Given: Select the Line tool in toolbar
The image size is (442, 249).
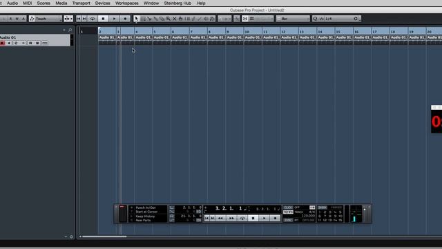Looking at the screenshot, I should pyautogui.click(x=200, y=19).
